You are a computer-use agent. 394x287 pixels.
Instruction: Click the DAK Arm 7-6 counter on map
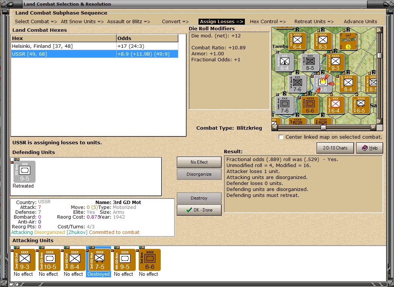284,105
